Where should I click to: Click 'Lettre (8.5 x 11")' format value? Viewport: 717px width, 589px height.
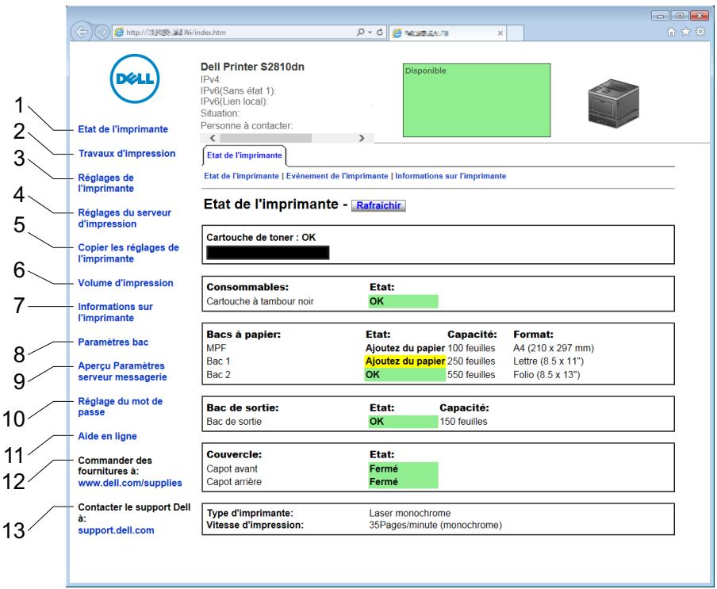coord(548,361)
